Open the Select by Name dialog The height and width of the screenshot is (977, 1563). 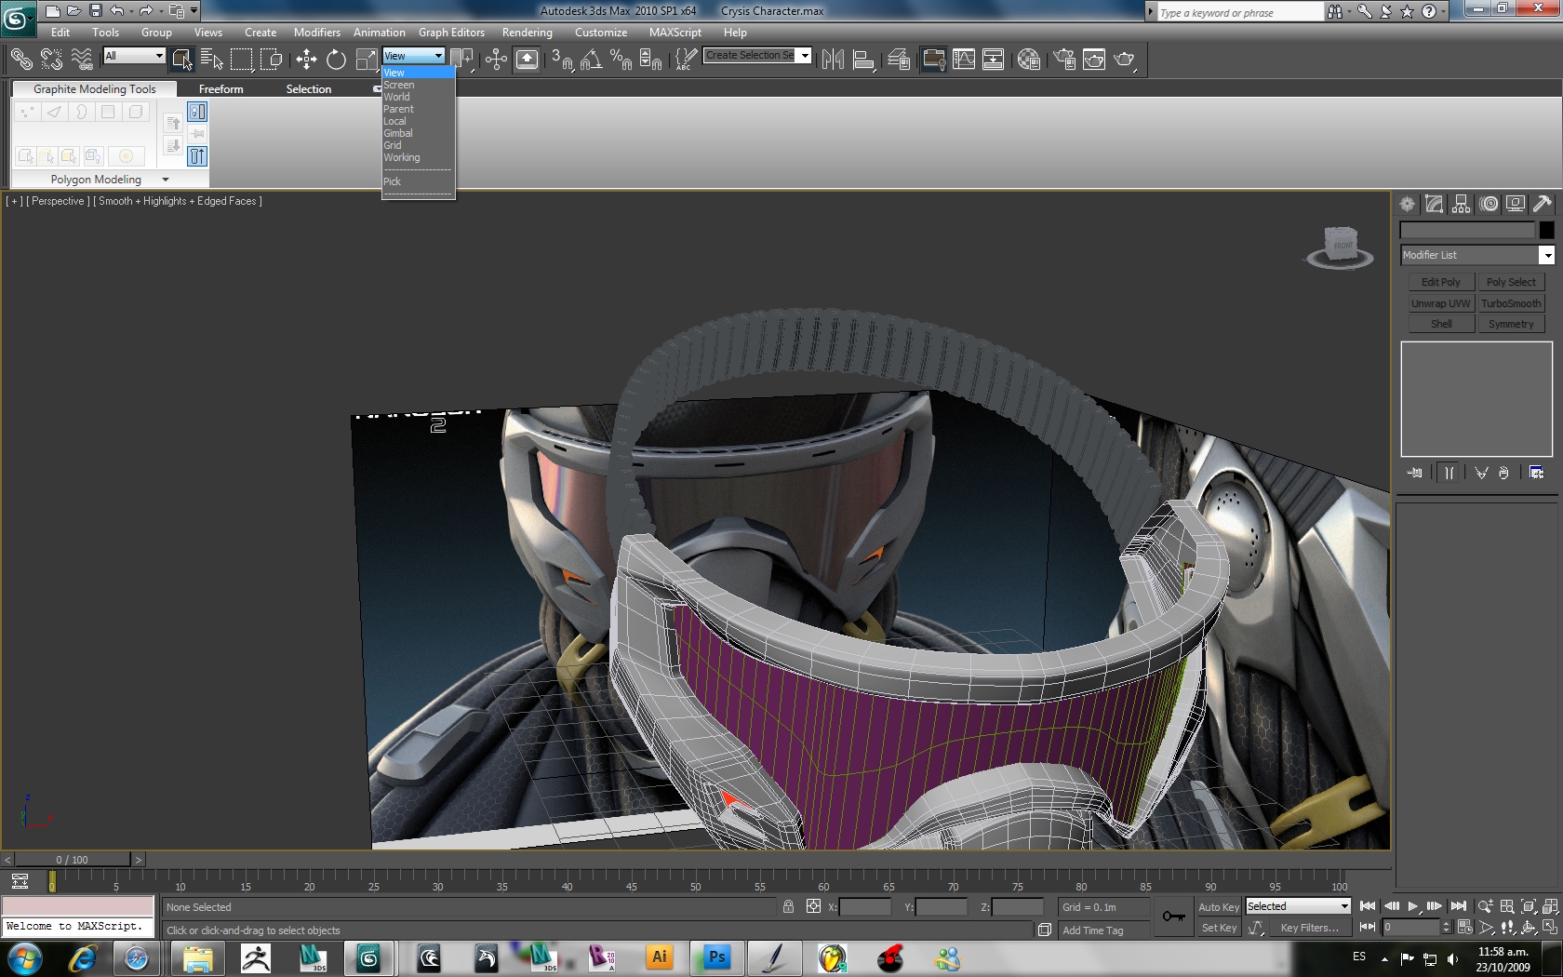[211, 60]
